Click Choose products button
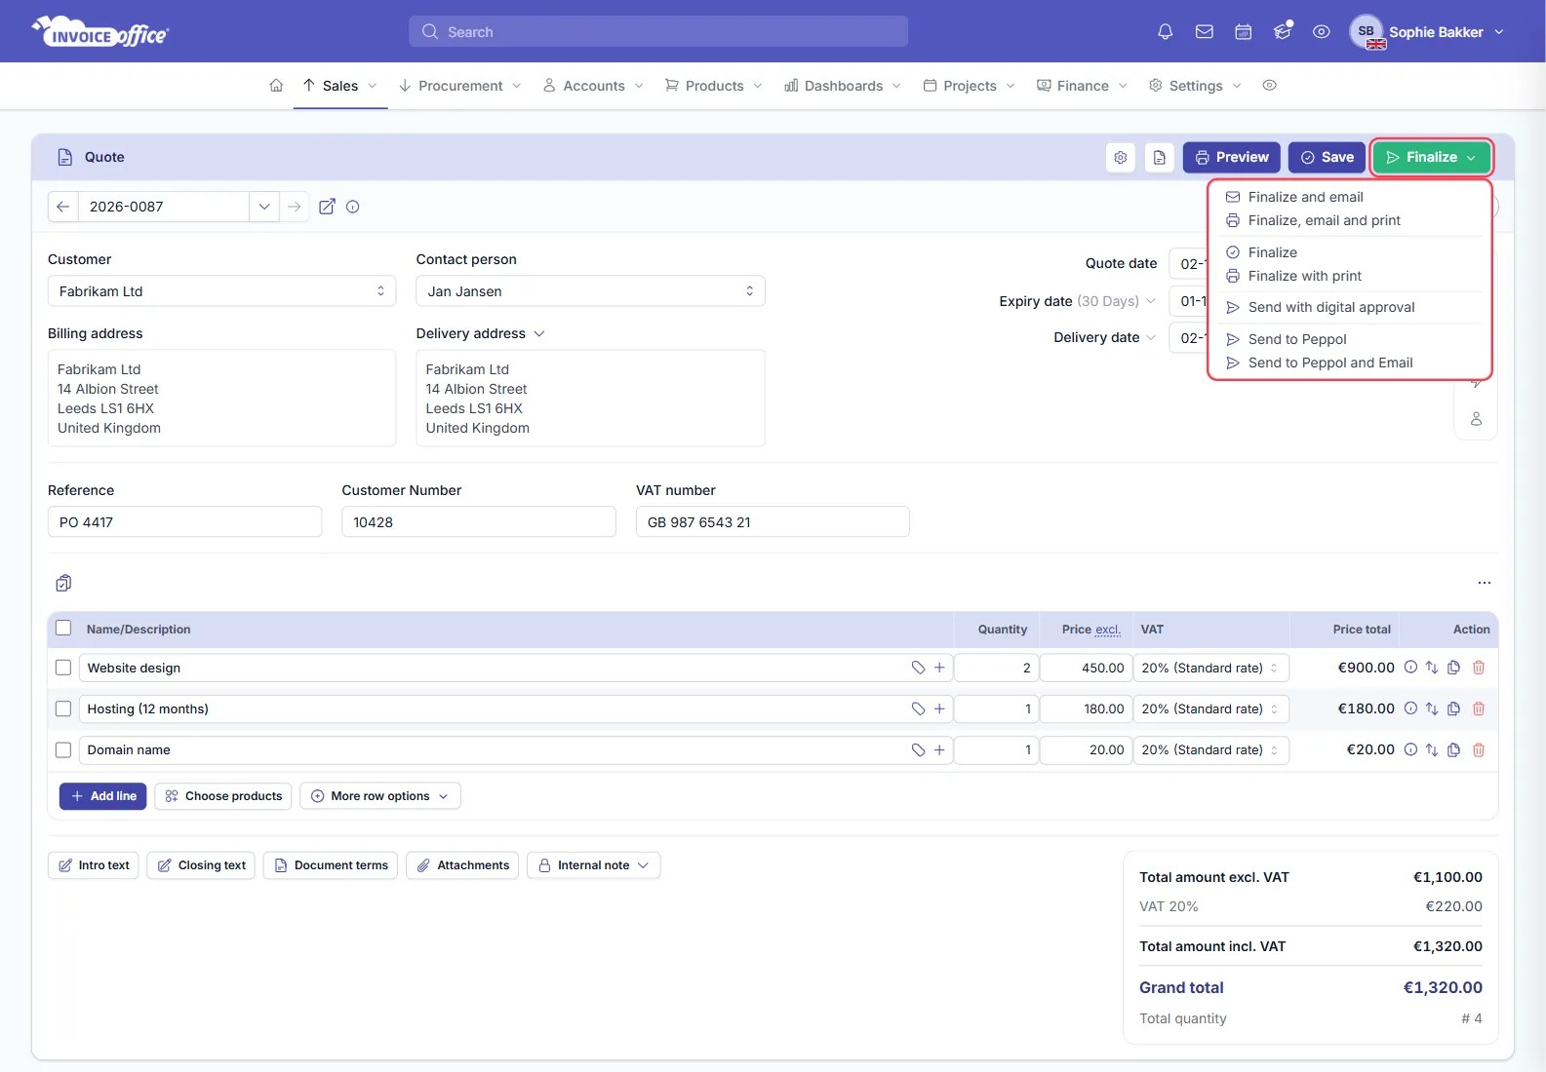The image size is (1546, 1072). click(x=223, y=796)
